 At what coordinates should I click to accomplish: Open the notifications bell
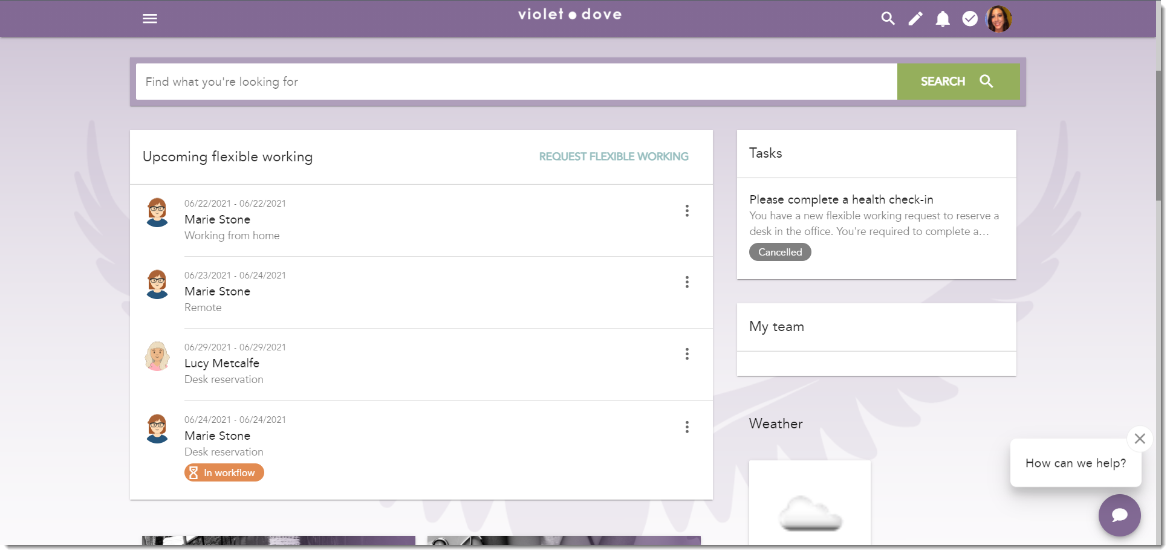tap(943, 19)
